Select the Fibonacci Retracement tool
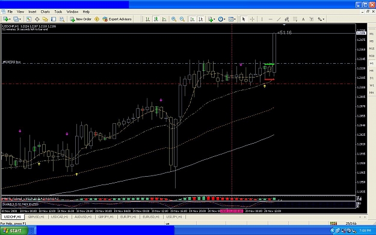This screenshot has height=235, width=376. (295, 19)
